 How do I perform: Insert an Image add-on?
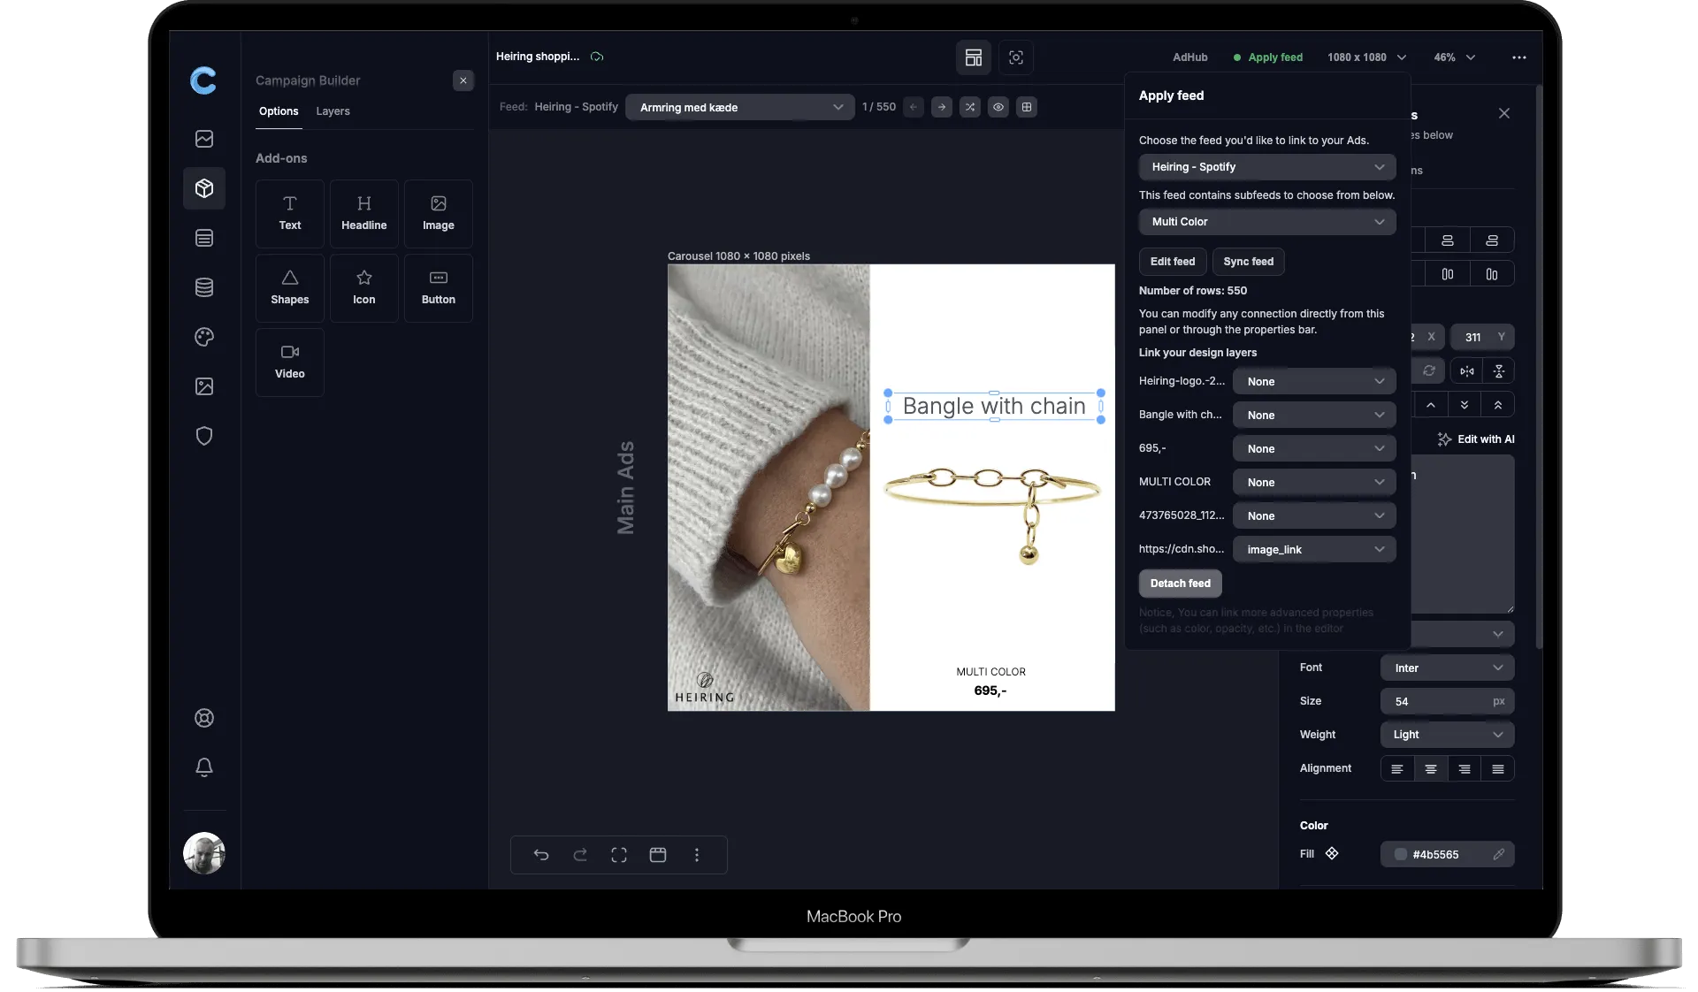click(438, 213)
